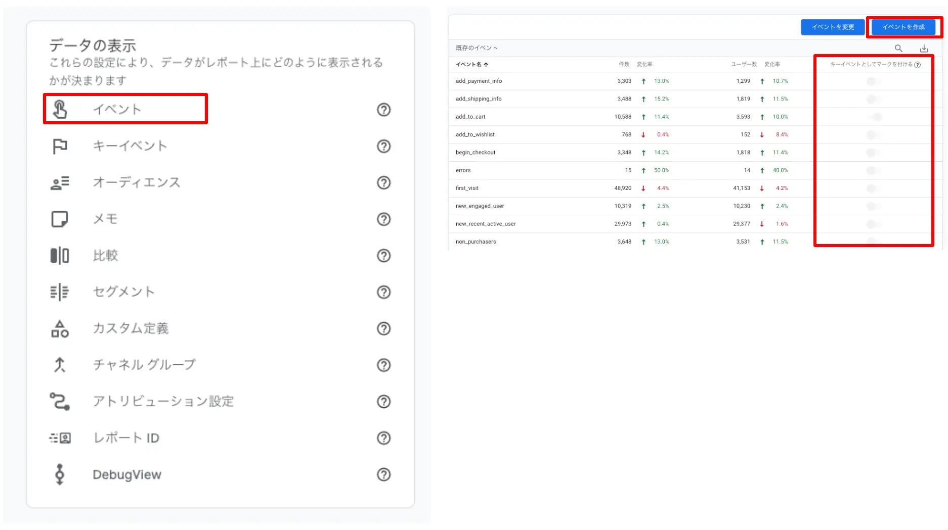Click the 比較 compare icon
The height and width of the screenshot is (530, 948).
coord(60,256)
